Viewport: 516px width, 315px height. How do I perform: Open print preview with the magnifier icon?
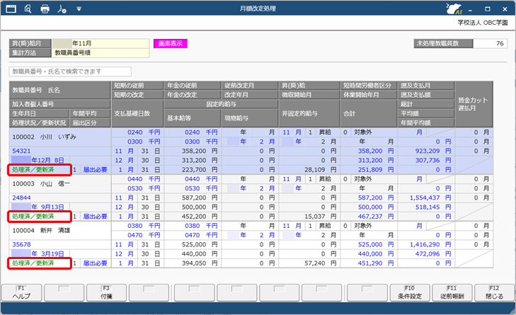[x=28, y=9]
